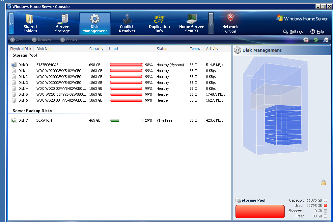Open the Help link
Screen dimensions: 333x222
(x=320, y=32)
